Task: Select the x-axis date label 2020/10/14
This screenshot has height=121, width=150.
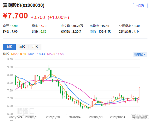Action: 117,117
